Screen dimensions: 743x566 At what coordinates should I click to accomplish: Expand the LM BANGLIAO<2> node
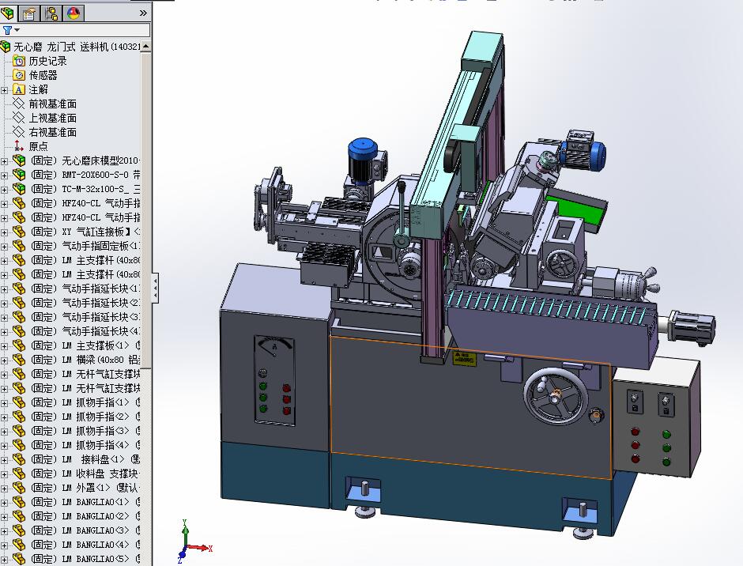(4, 517)
